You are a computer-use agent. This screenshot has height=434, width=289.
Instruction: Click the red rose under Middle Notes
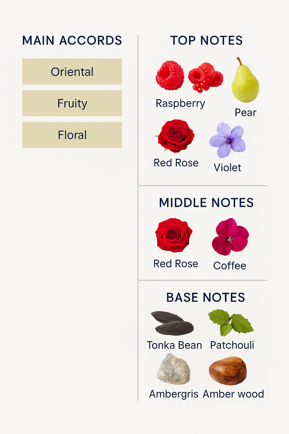point(174,235)
